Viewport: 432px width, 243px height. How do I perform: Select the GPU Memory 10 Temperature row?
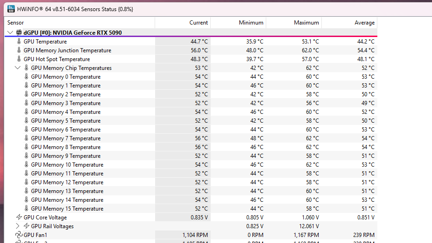coord(191,164)
